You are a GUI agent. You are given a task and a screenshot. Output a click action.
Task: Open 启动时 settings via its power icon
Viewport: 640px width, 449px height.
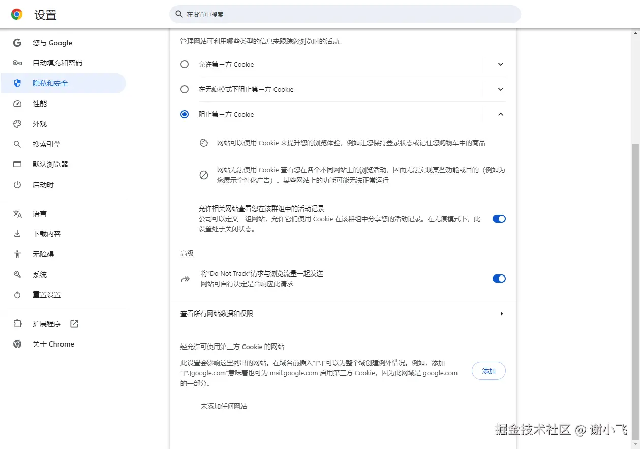click(x=17, y=184)
